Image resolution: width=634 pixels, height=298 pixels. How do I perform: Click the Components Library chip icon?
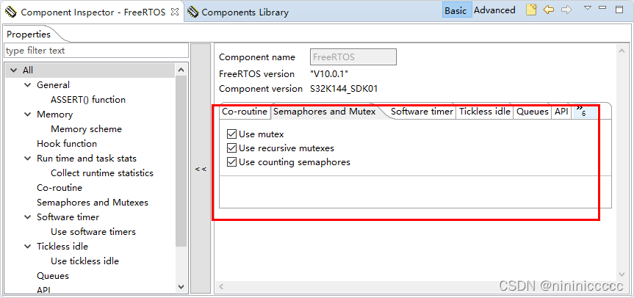click(x=193, y=12)
